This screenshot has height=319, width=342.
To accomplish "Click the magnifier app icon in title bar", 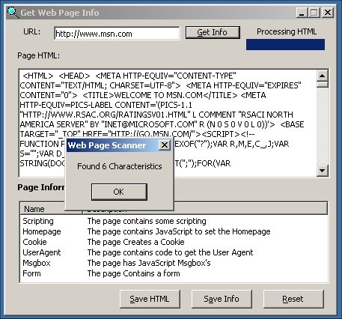I will pyautogui.click(x=13, y=13).
